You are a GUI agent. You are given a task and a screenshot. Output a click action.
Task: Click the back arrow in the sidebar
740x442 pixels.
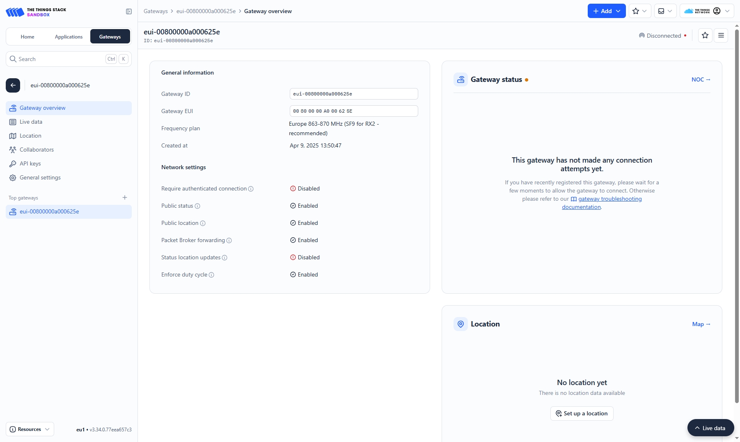(13, 85)
